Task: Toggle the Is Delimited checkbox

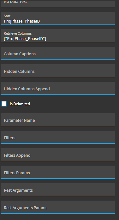Action: pyautogui.click(x=4, y=104)
